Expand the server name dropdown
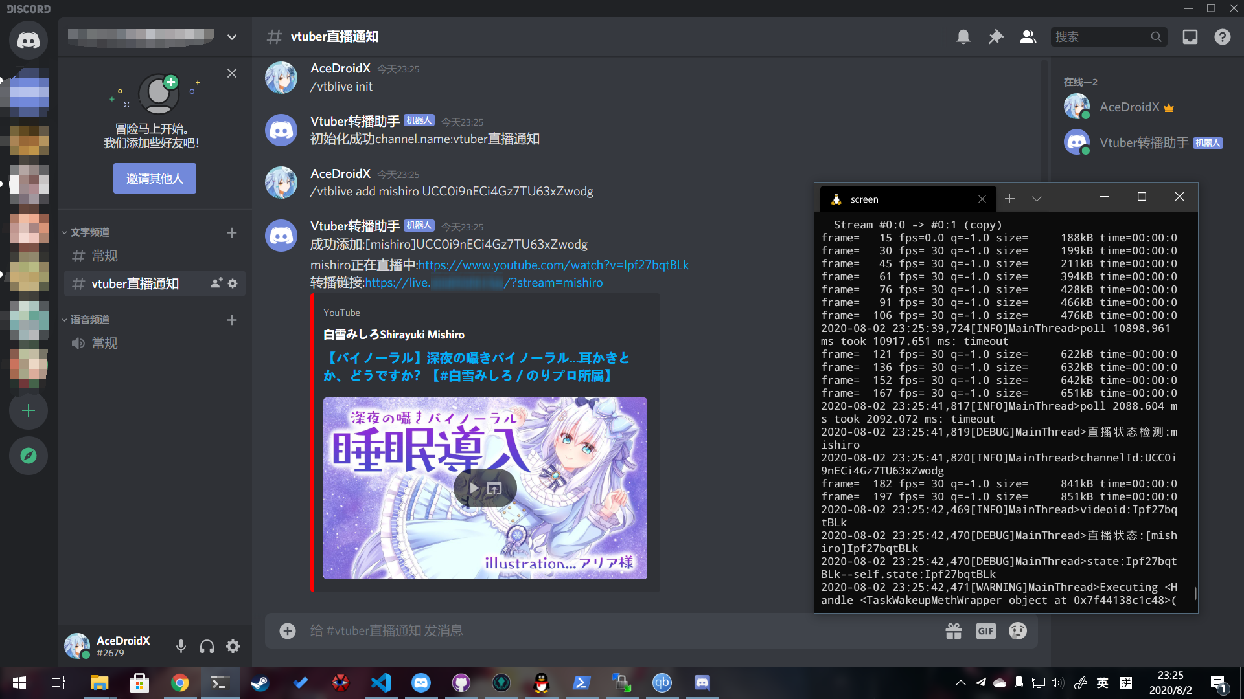This screenshot has width=1244, height=699. tap(231, 37)
